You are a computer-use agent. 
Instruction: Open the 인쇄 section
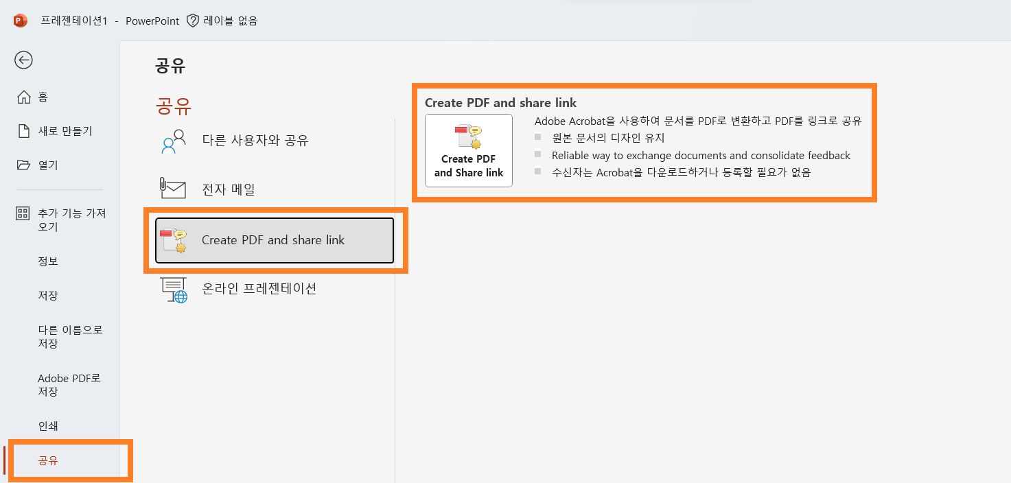(47, 425)
